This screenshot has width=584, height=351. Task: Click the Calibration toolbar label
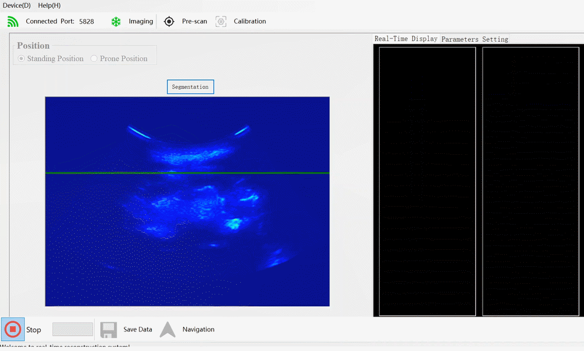click(250, 21)
